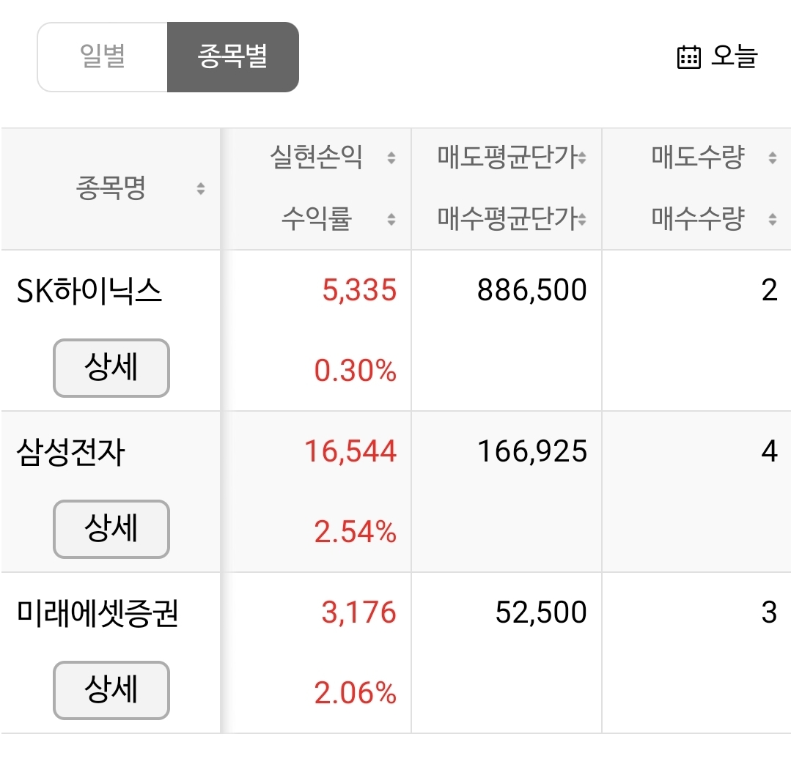Select the SK하이닉스 stock name
This screenshot has height=767, width=791.
[x=89, y=291]
